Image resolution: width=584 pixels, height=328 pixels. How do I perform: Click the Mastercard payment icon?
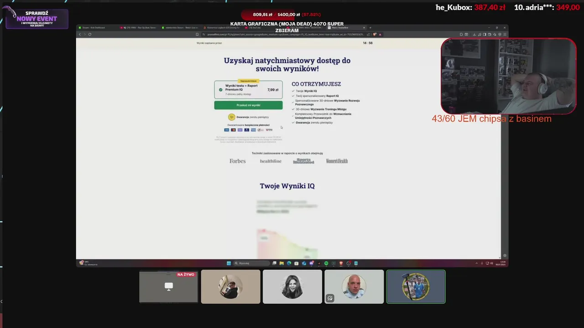[x=233, y=130]
